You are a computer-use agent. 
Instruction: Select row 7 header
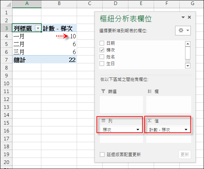(6, 60)
